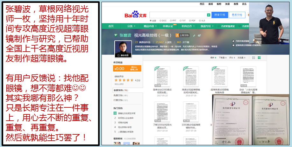This screenshot has width=292, height=147.
Task: Open hot document 如何定义企业使命
Action: click(x=126, y=118)
